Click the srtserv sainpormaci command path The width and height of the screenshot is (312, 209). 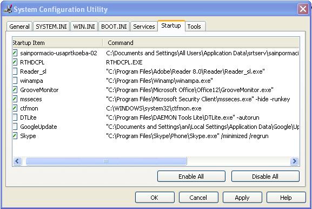[x=202, y=53]
